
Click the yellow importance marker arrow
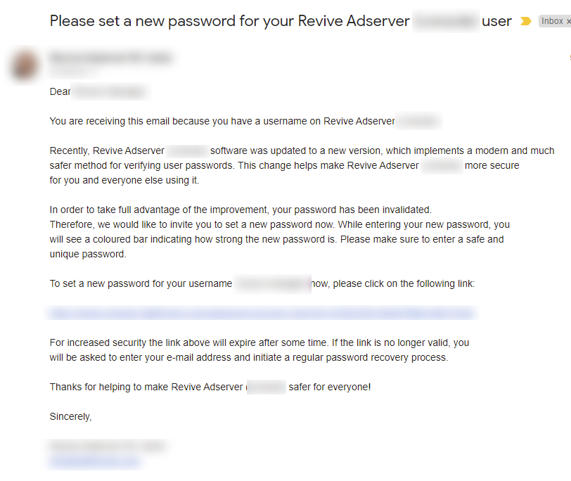[x=525, y=21]
